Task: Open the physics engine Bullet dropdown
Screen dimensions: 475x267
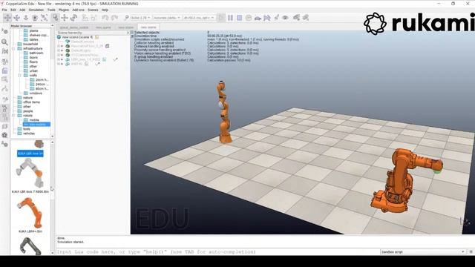Action: click(x=140, y=18)
